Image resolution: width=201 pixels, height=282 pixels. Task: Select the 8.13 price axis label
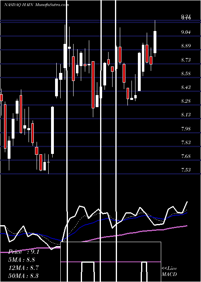pos(186,115)
